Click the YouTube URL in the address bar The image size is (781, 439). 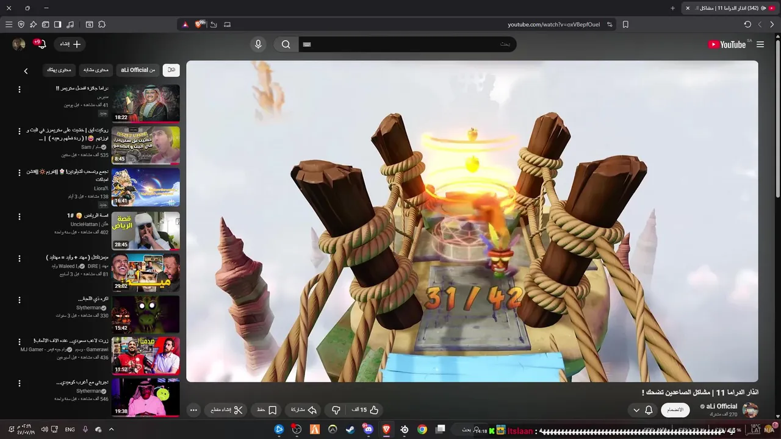coord(553,24)
